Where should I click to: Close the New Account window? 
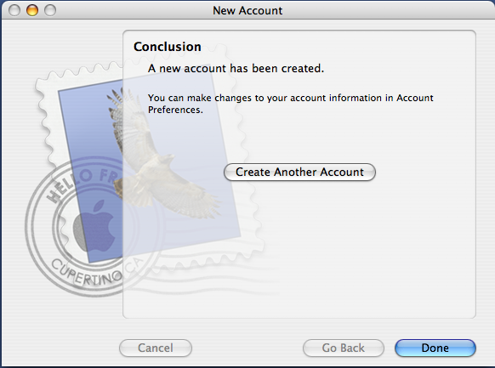click(x=14, y=10)
